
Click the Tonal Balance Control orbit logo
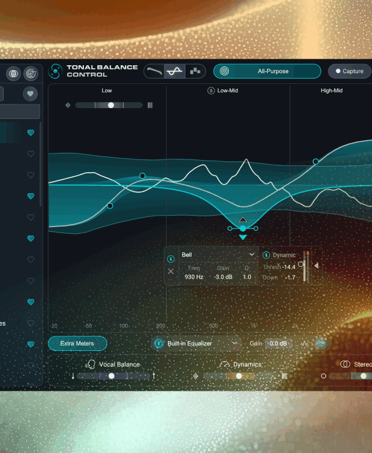(55, 71)
